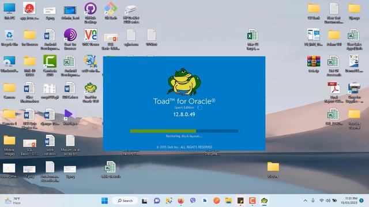Open the Recycle Bin icon
This screenshot has width=369, height=207.
(9, 37)
